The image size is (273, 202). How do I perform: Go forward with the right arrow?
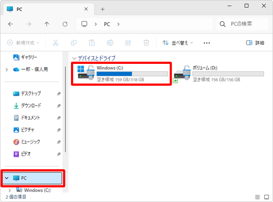(28, 24)
